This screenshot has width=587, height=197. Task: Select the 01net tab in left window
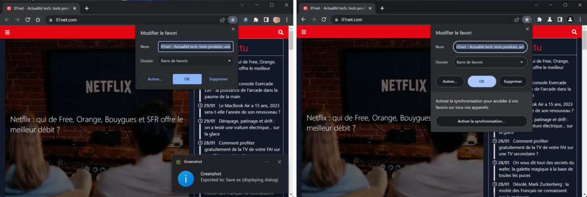point(42,8)
